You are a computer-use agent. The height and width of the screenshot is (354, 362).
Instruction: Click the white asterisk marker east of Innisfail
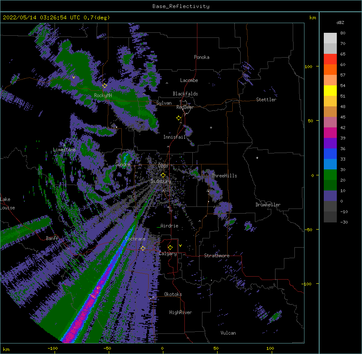pyautogui.click(x=211, y=127)
